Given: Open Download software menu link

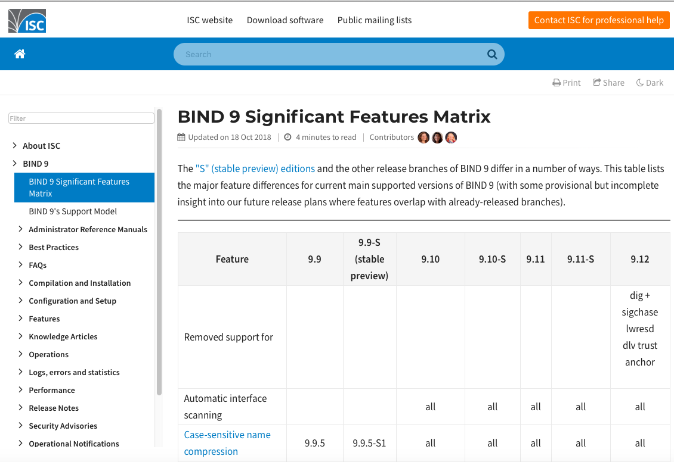Looking at the screenshot, I should point(285,20).
